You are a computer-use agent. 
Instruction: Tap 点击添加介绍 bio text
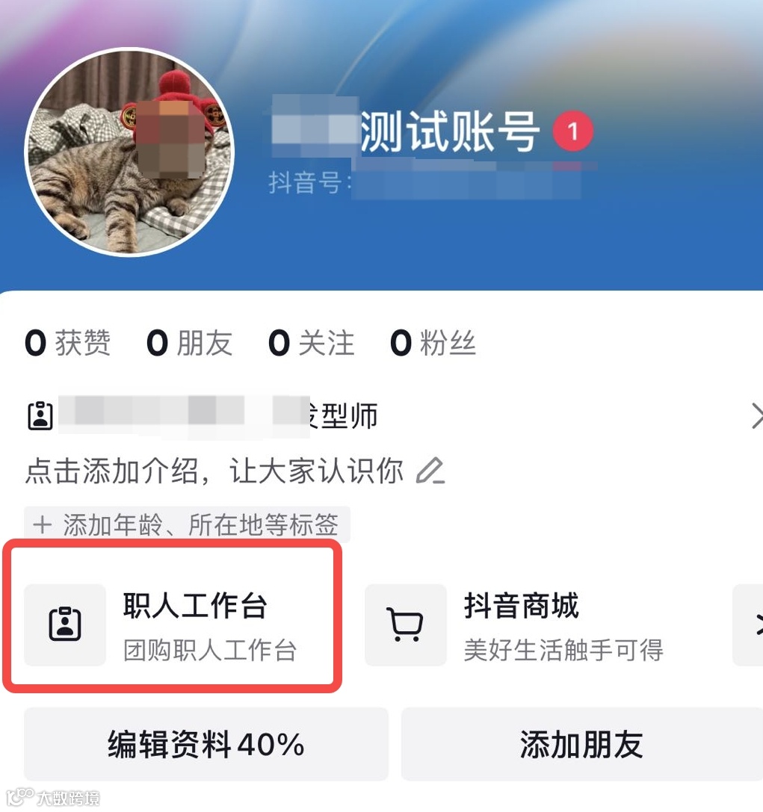pos(214,471)
